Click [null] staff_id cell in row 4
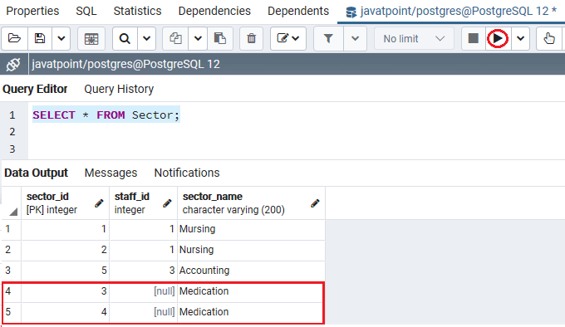The image size is (565, 327). [x=144, y=291]
